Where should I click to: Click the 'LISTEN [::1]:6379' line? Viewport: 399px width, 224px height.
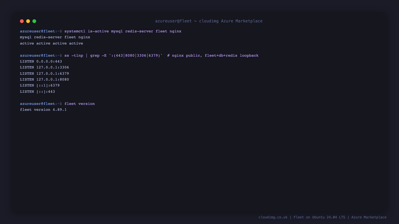click(x=40, y=85)
